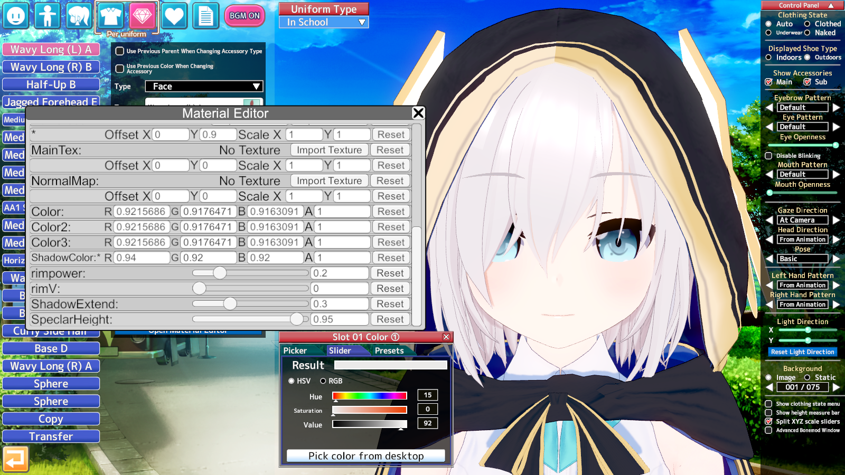Click the SpeclarHeight value field
Screen dimensions: 845x475
(x=339, y=319)
